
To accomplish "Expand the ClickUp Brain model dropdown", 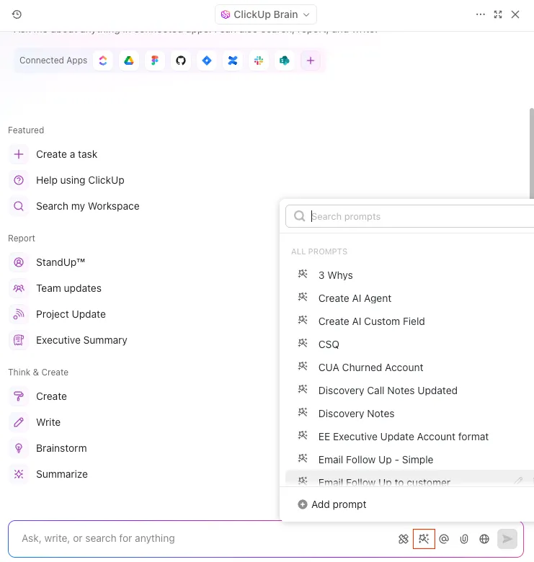I will [x=266, y=14].
